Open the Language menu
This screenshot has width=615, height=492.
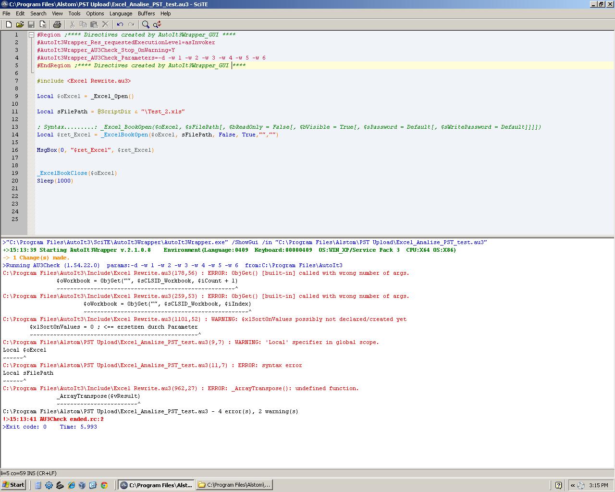(121, 13)
